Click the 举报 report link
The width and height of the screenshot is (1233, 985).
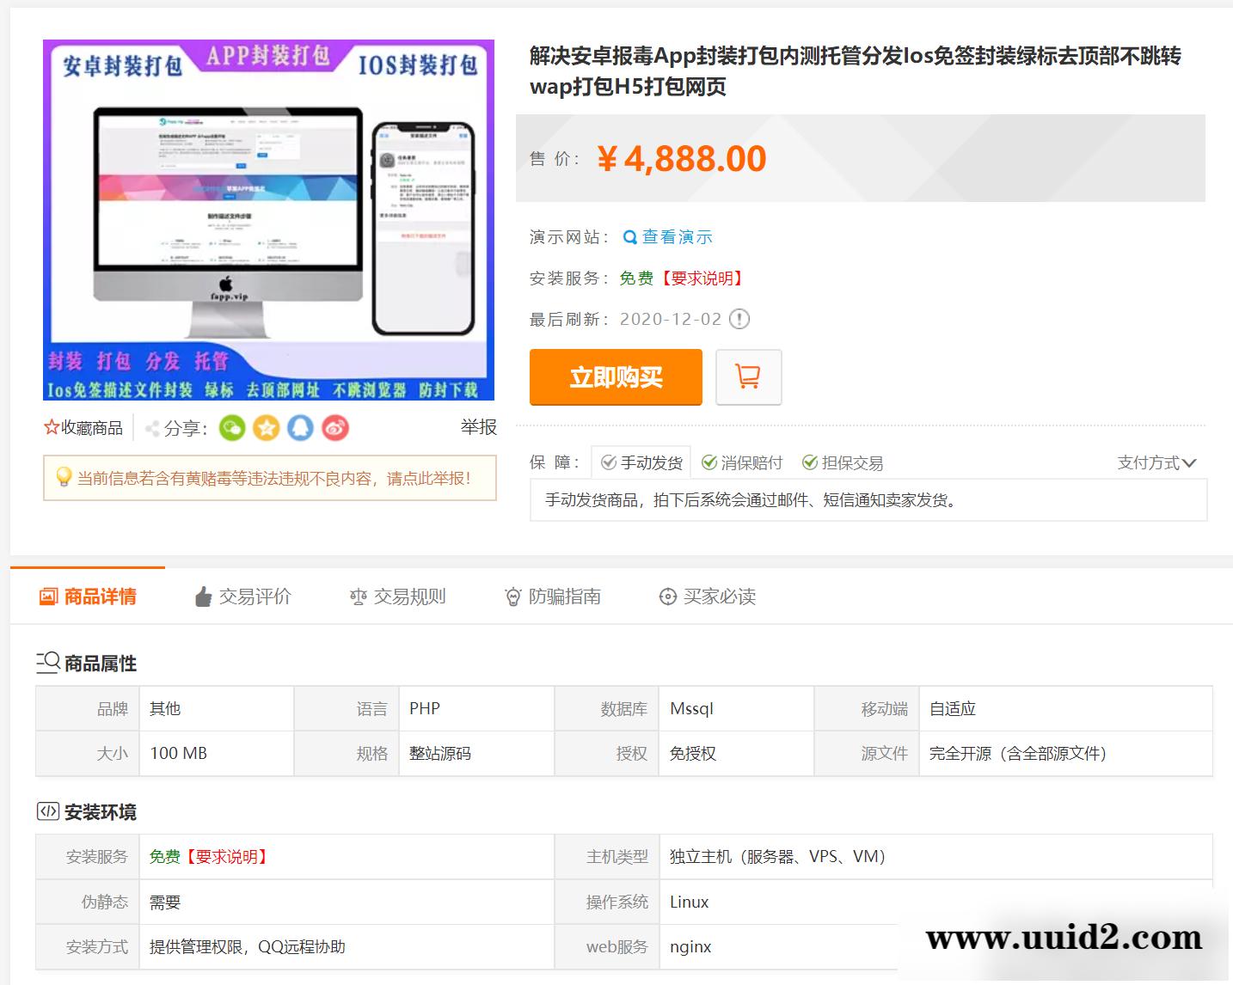(x=479, y=427)
